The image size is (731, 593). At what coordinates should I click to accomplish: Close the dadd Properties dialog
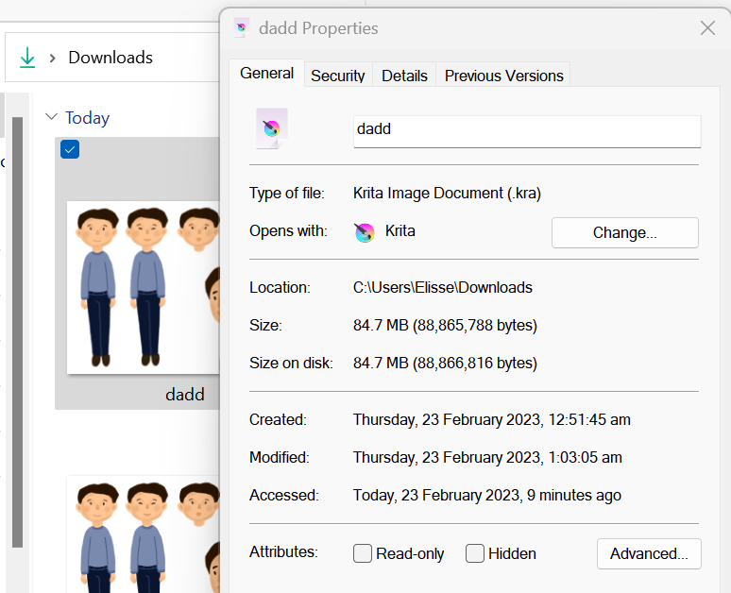707,28
